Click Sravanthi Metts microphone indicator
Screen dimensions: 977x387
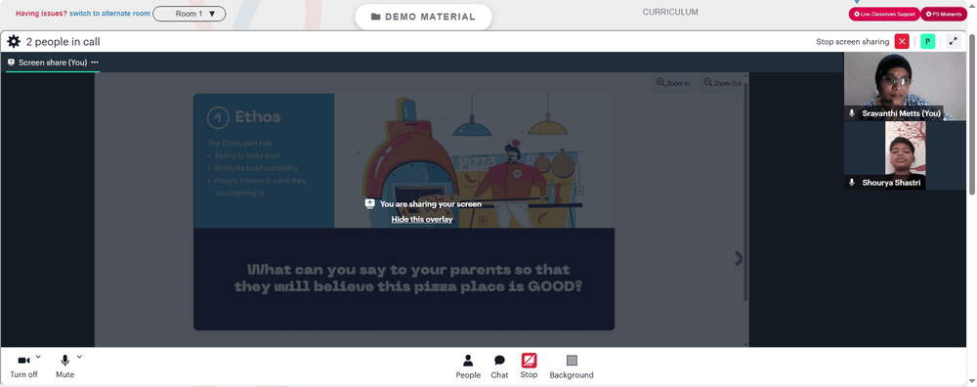tap(852, 113)
